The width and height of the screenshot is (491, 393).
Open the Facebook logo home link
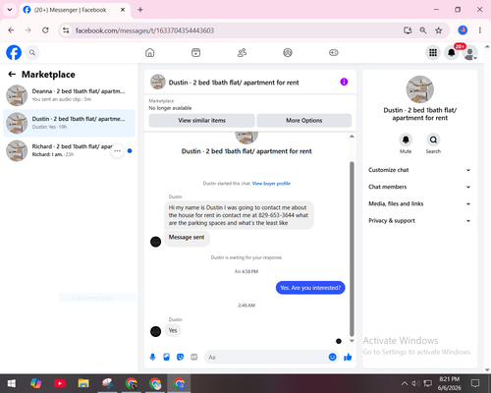[14, 52]
